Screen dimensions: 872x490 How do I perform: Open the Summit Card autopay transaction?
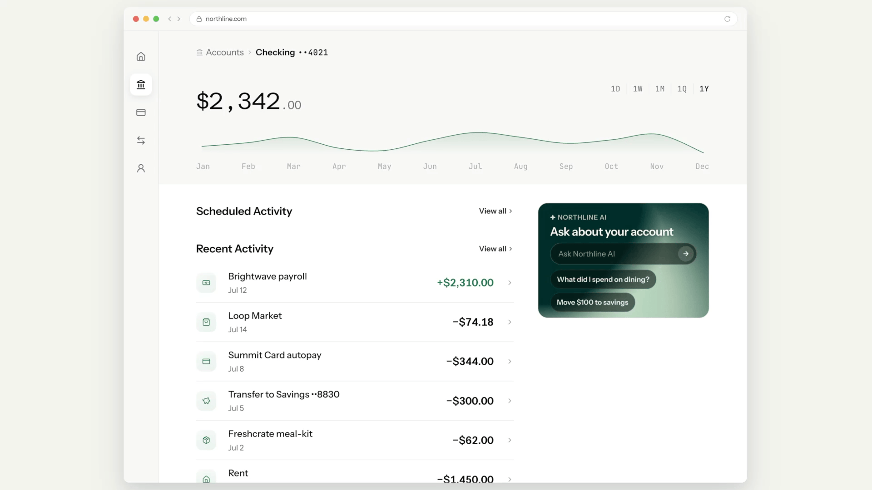click(x=355, y=362)
